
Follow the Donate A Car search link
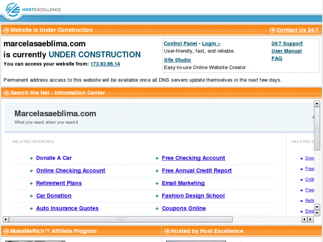click(54, 158)
